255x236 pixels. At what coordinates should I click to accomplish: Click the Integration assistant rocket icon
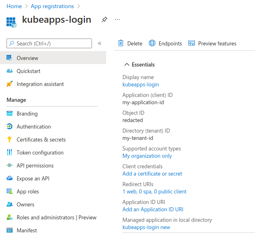point(9,84)
